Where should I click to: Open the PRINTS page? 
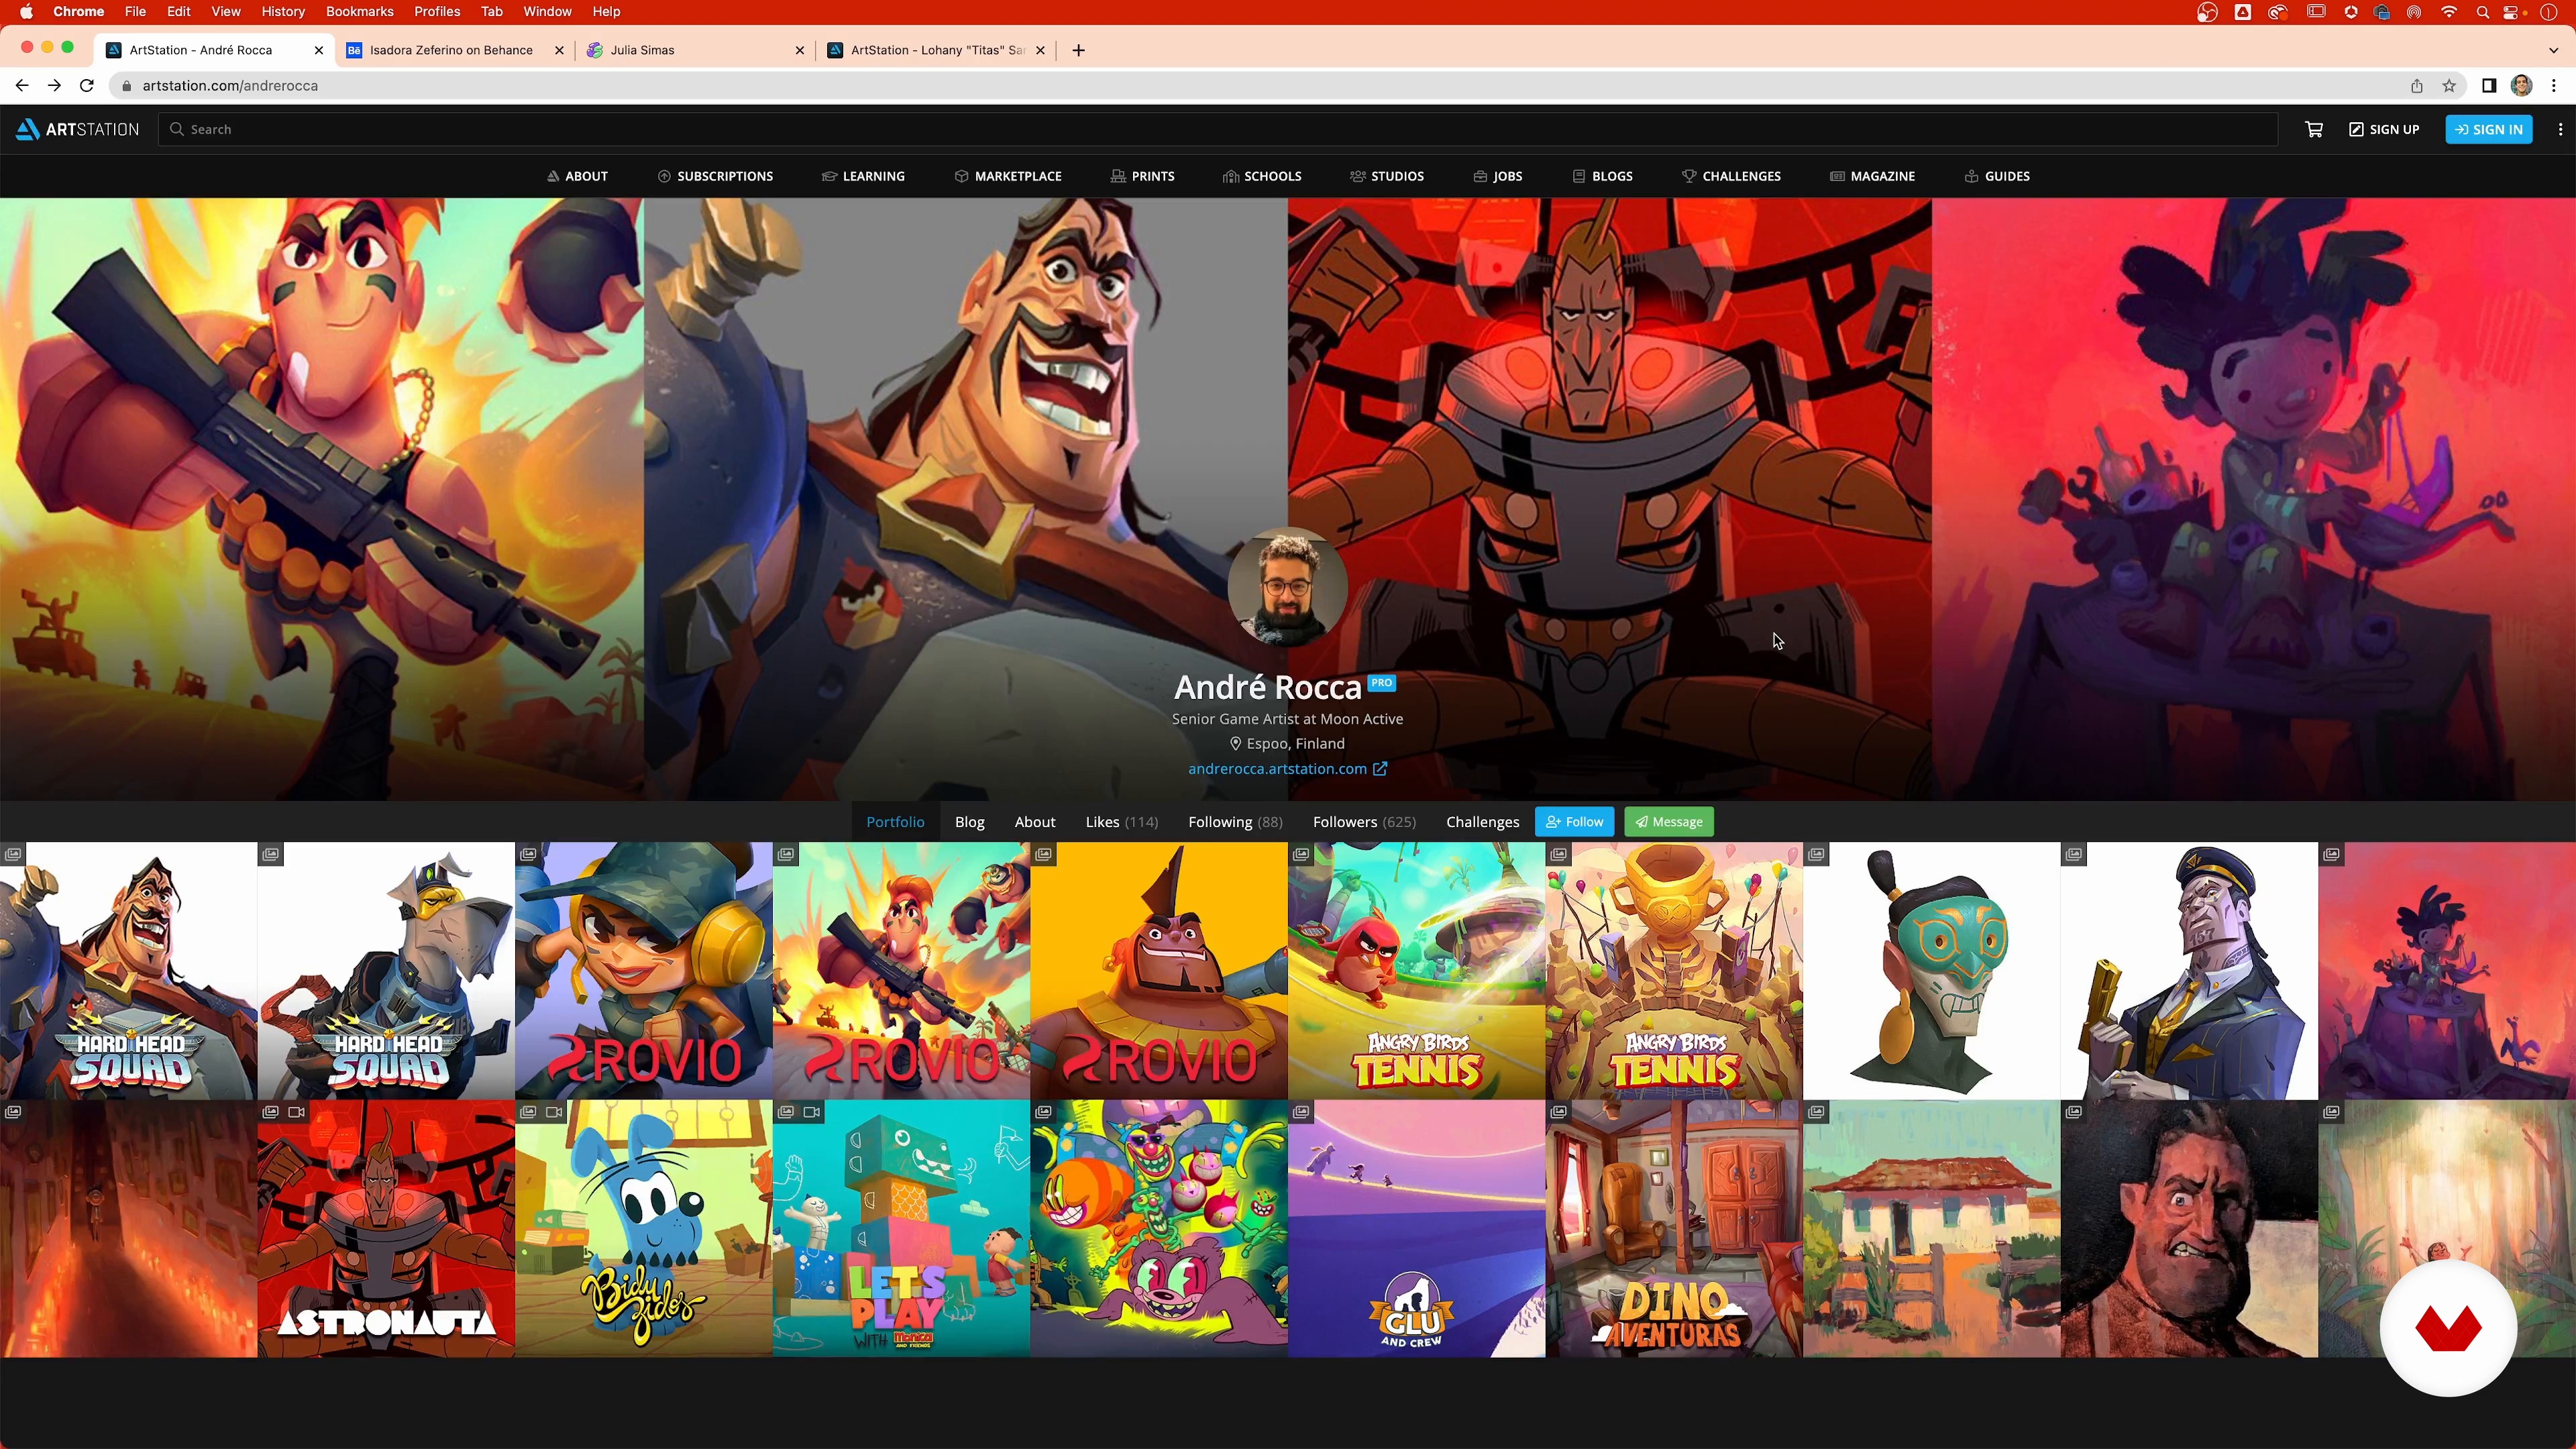pos(1142,176)
